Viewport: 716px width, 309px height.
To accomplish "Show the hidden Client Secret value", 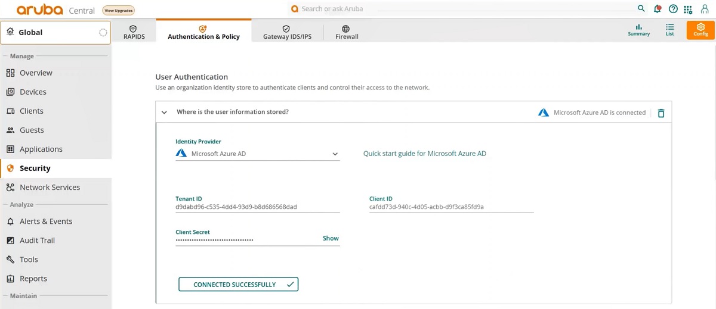I will 331,238.
